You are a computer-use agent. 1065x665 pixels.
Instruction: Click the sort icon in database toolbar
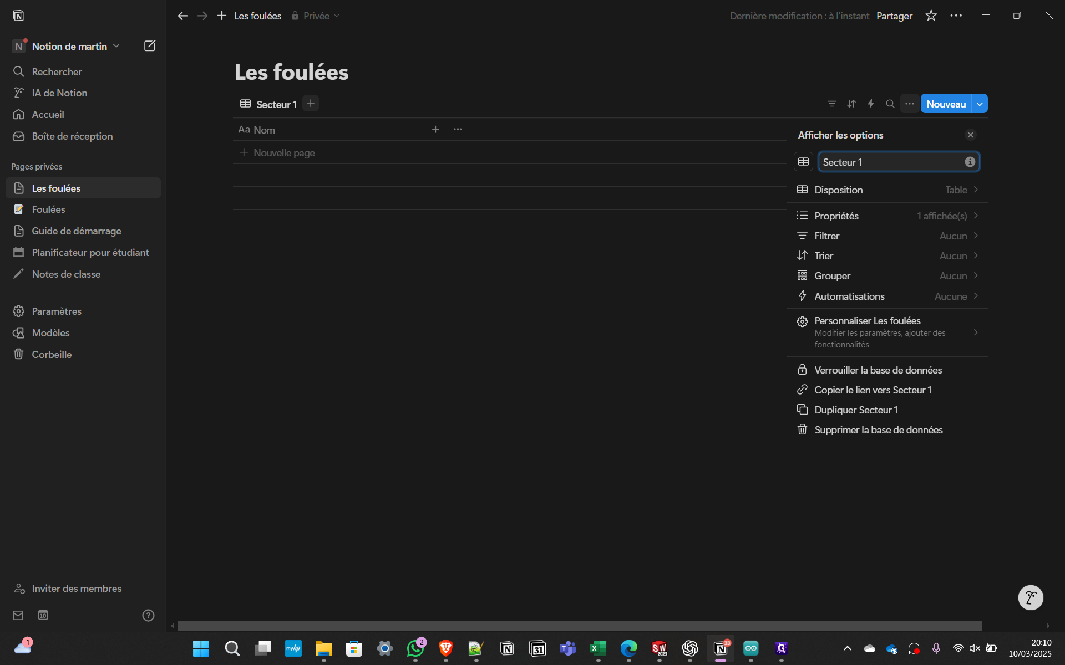(851, 104)
